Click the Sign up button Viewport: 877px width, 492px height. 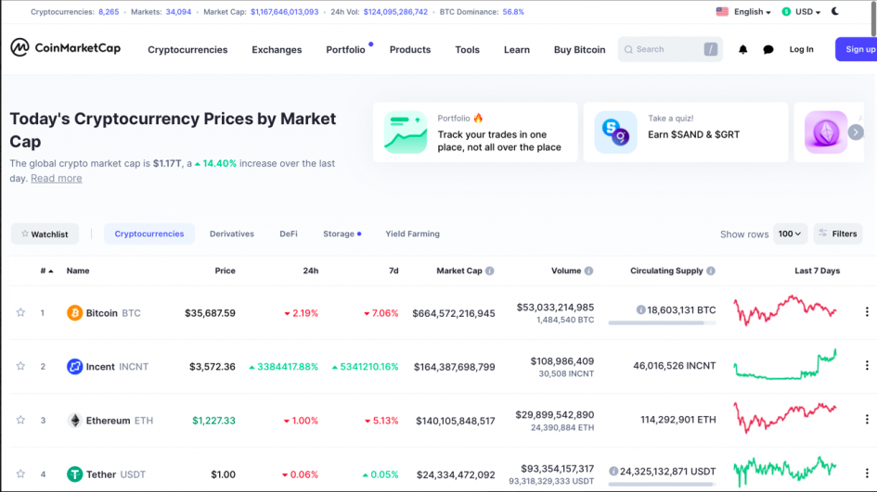point(857,49)
